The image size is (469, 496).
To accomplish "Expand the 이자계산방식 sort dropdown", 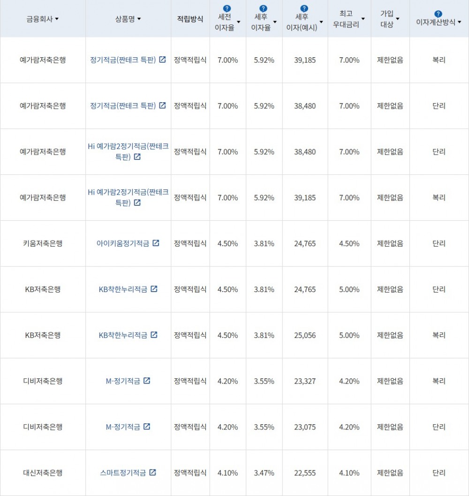I will [459, 21].
